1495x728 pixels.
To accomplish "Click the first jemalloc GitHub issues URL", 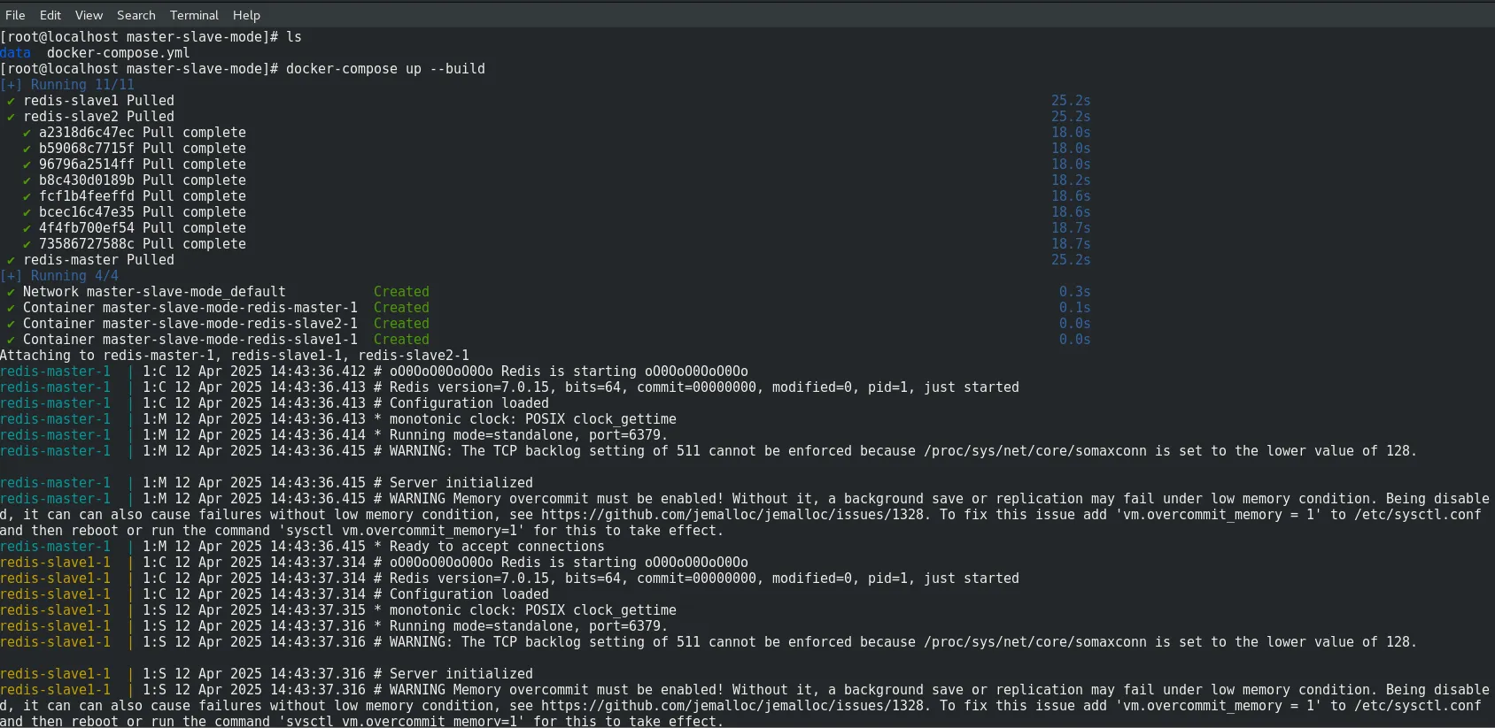I will (x=732, y=515).
